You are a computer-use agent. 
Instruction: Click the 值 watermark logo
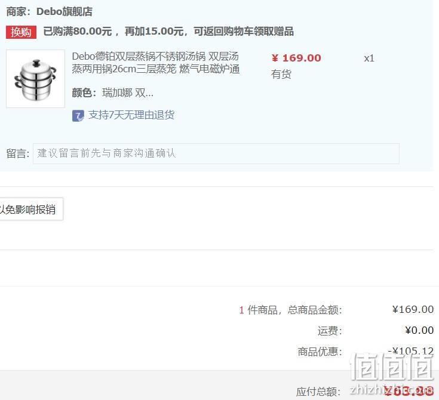pyautogui.click(x=392, y=367)
